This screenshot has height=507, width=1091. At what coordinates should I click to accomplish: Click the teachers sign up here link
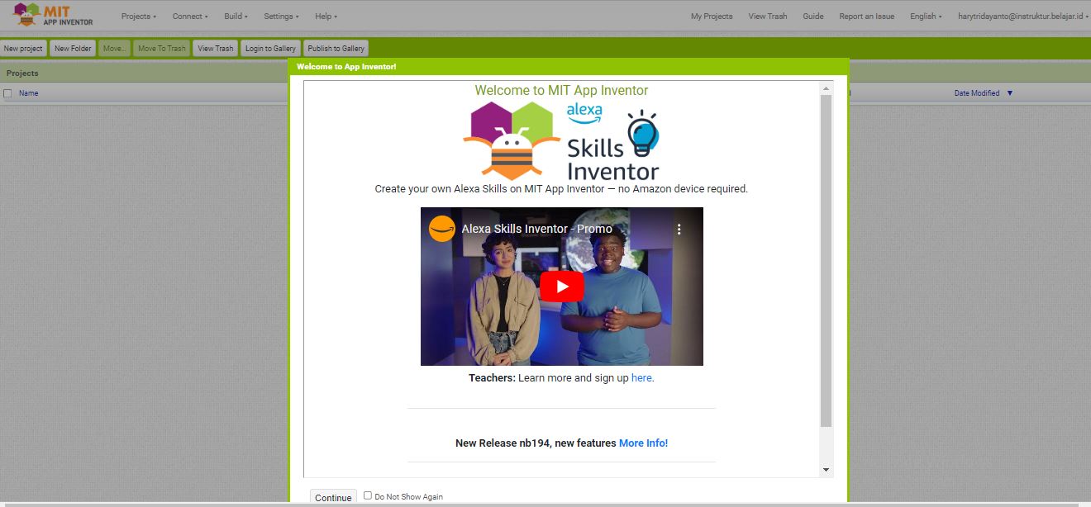coord(641,377)
